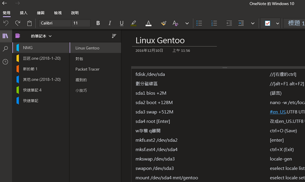Image resolution: width=305 pixels, height=182 pixels.
Task: Open the 小技巧 page
Action: point(95,90)
